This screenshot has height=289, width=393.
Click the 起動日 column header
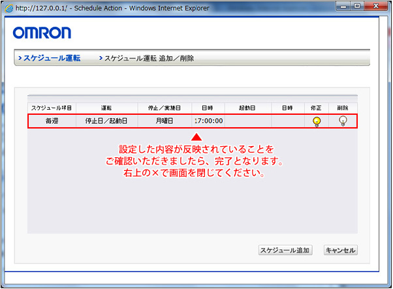click(x=247, y=107)
